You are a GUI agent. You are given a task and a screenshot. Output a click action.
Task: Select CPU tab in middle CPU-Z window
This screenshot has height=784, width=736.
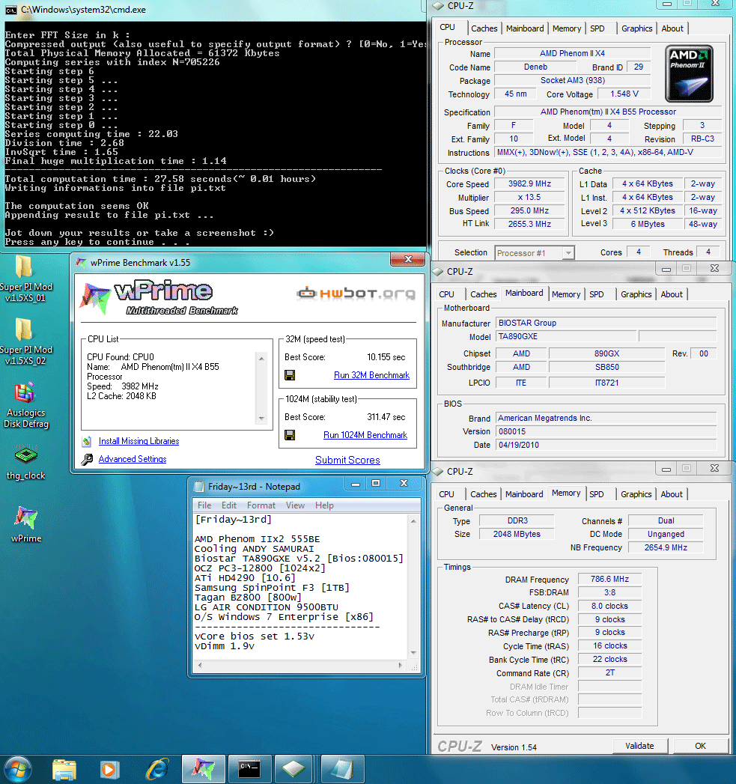pyautogui.click(x=446, y=294)
